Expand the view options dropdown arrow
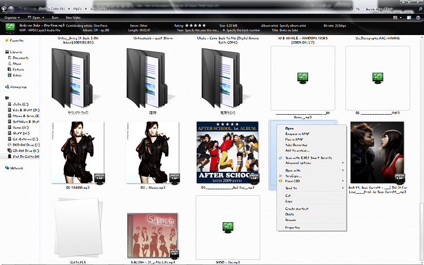424x265 pixels. tap(400, 18)
